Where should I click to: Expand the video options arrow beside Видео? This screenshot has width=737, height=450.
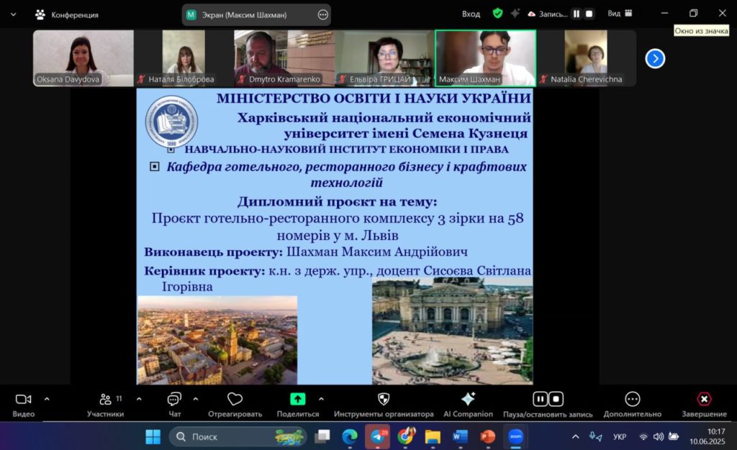(47, 398)
